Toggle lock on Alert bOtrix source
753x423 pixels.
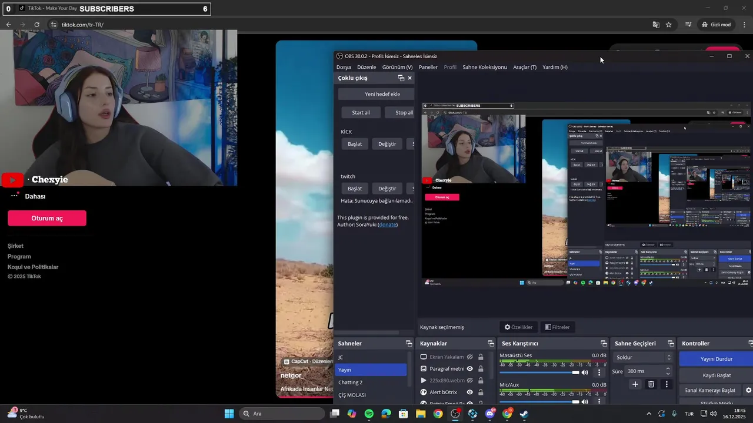[481, 392]
